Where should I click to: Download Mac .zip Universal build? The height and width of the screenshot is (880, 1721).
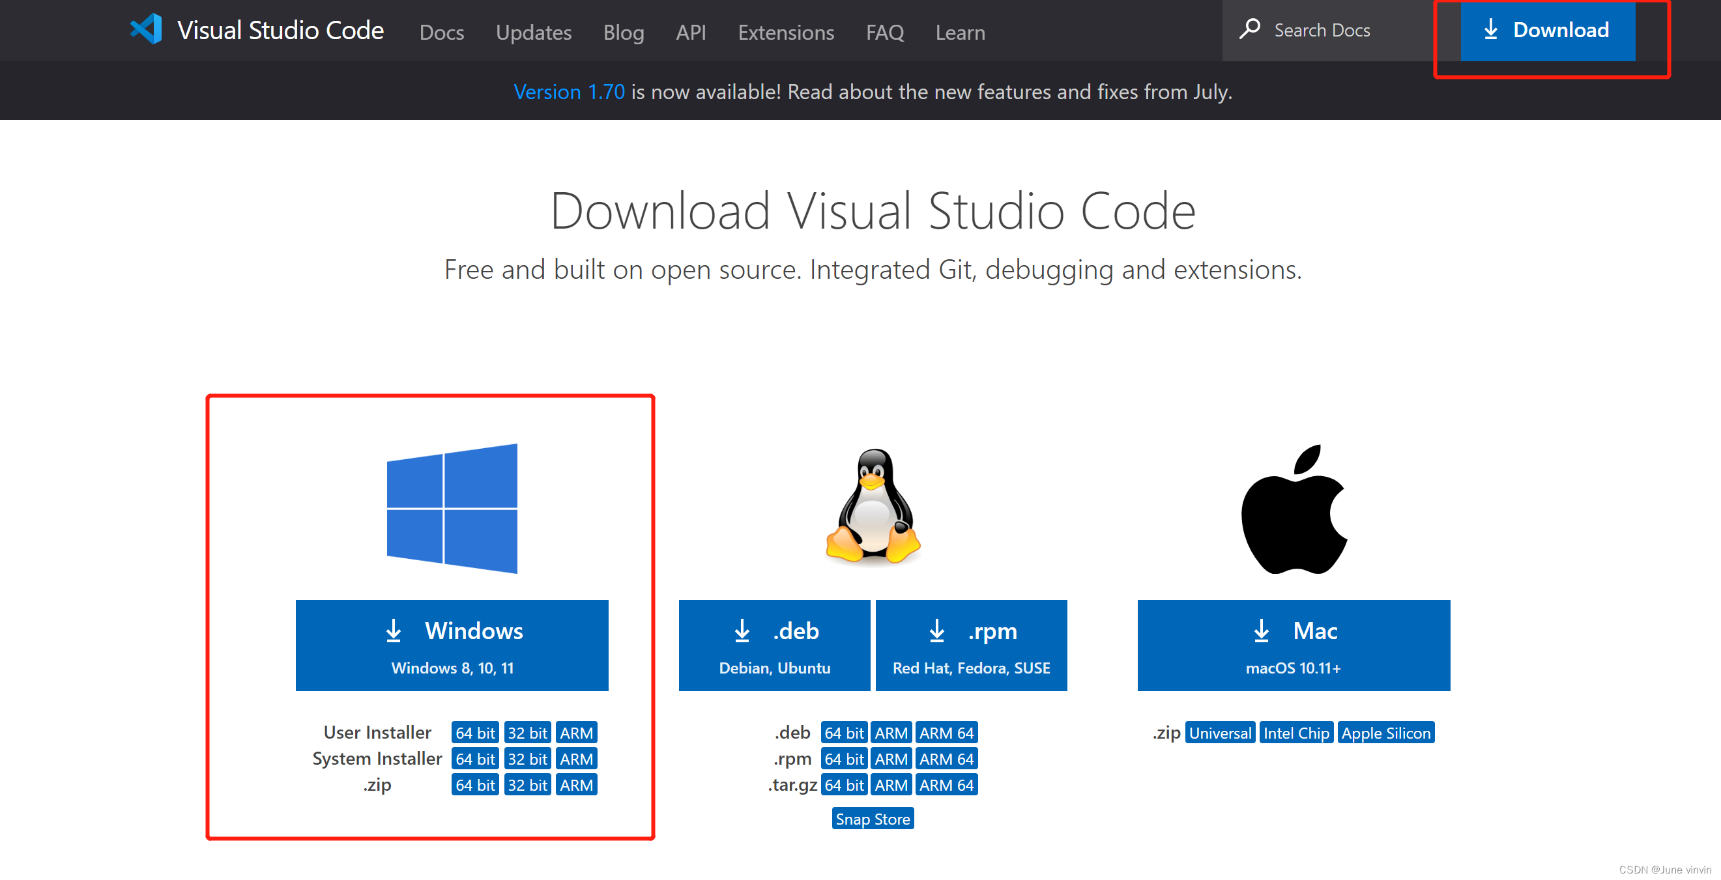[x=1220, y=732]
